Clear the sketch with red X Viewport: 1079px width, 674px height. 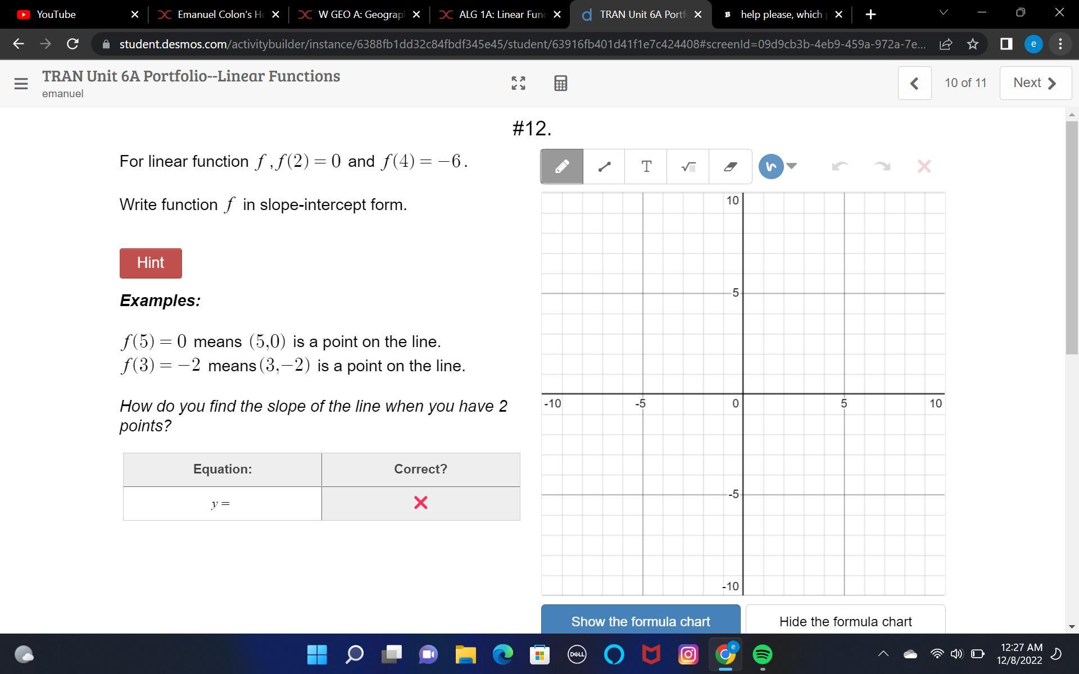[924, 166]
